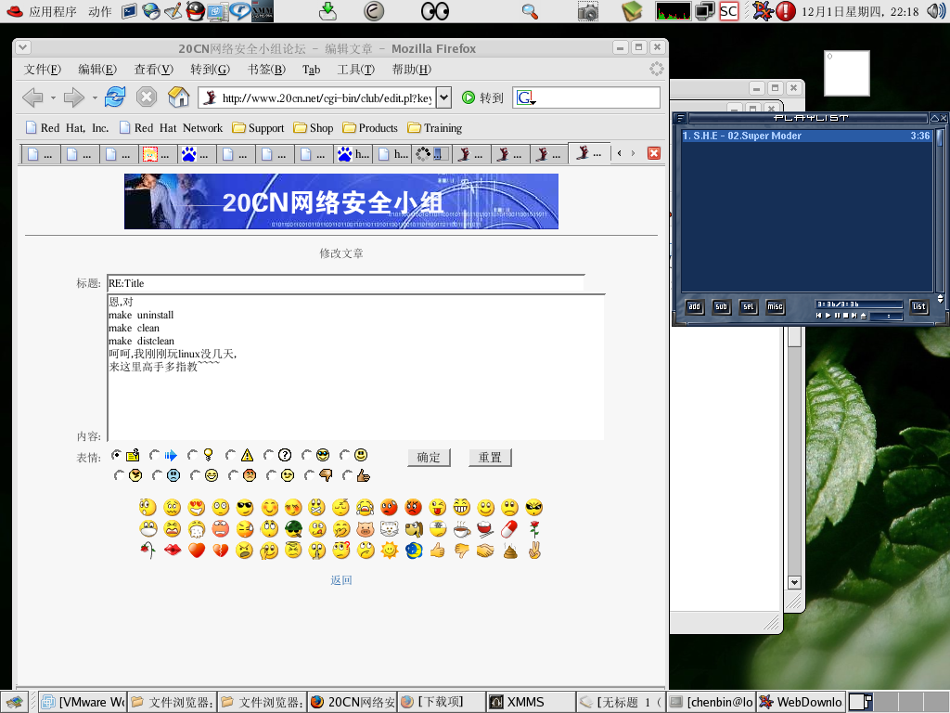Insert the crying smiley from emoticon grid
The image size is (950, 713).
(365, 508)
